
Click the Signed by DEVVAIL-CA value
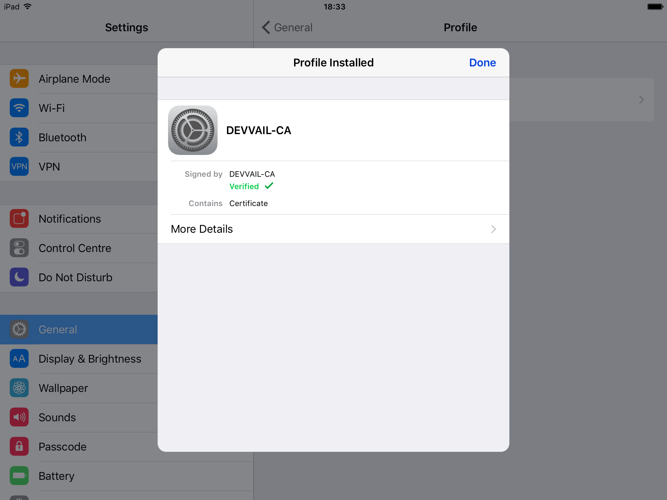coord(252,174)
